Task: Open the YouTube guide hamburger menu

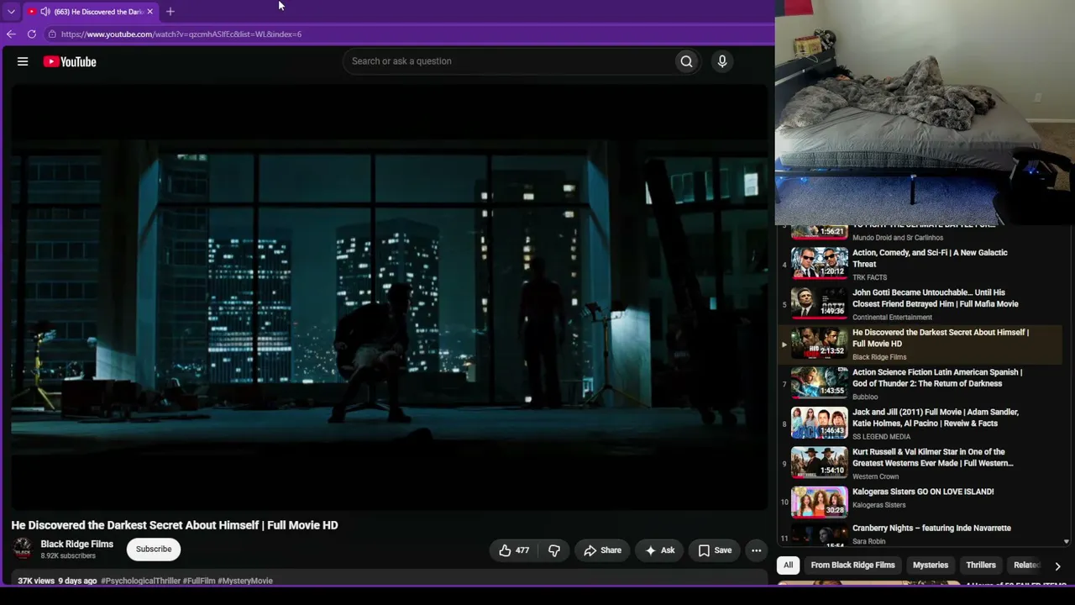Action: click(x=23, y=61)
